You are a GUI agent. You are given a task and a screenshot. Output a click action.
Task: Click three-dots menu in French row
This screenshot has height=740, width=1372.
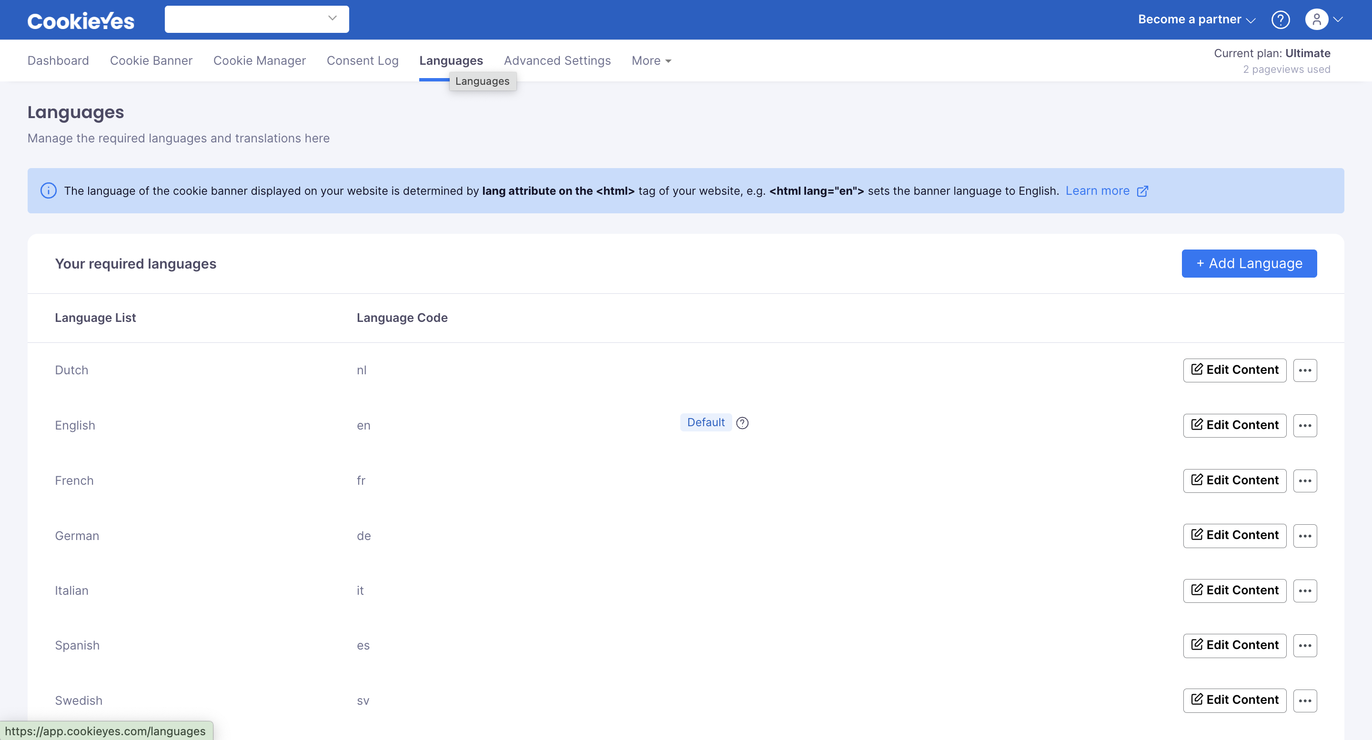click(1304, 481)
